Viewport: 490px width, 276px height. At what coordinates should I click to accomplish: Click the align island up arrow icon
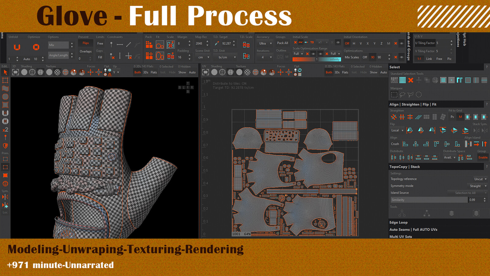click(x=484, y=144)
